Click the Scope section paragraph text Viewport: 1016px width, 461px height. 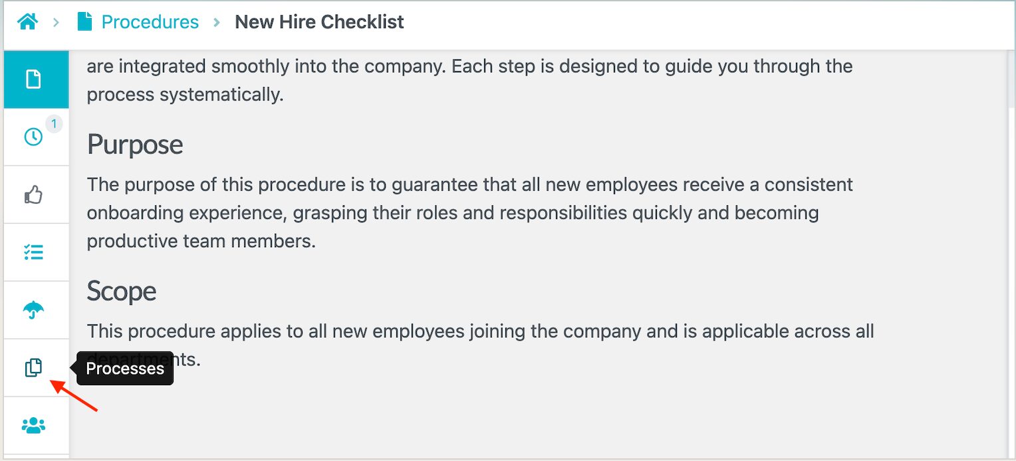(479, 331)
